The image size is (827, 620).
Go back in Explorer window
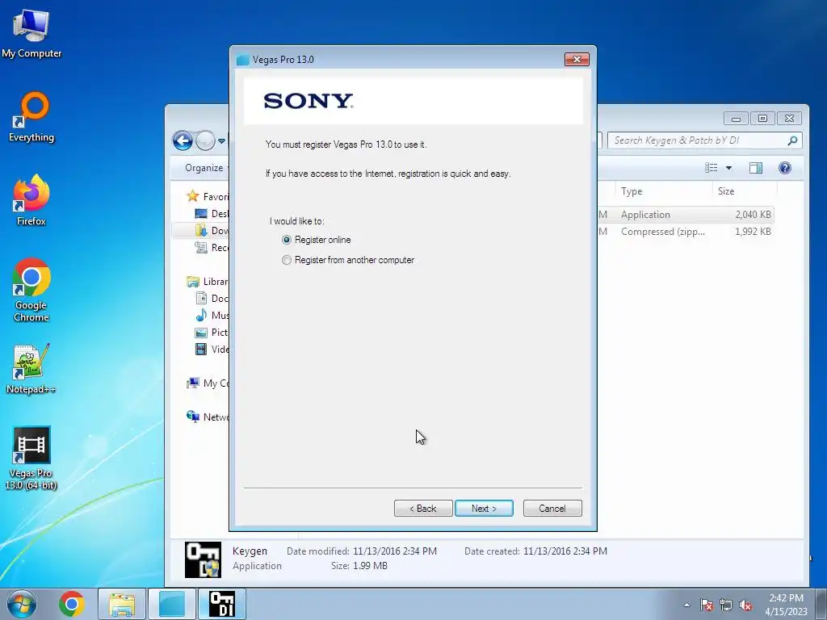click(183, 140)
